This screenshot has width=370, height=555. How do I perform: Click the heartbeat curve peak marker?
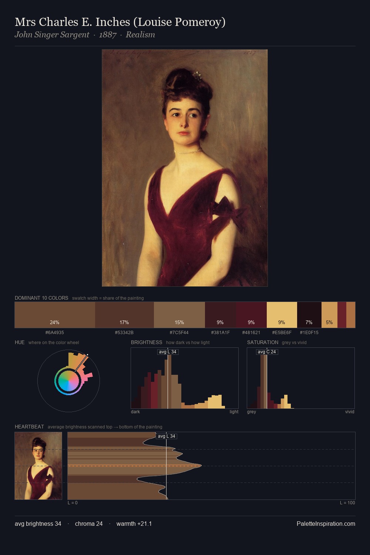tap(201, 465)
